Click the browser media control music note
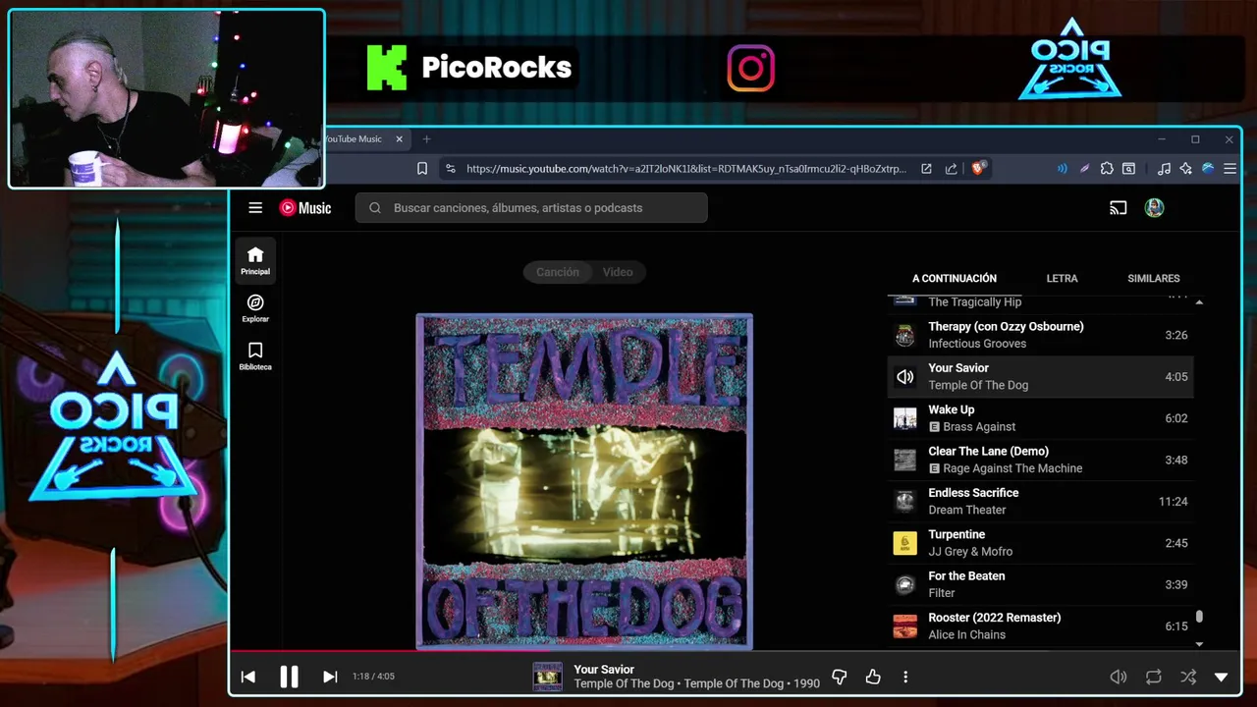1257x707 pixels. [x=1164, y=169]
